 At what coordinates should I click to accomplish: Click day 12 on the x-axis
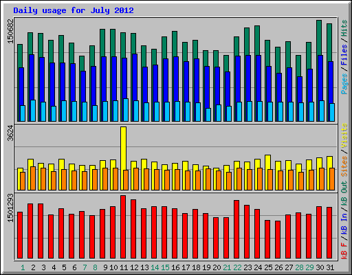[134, 267]
